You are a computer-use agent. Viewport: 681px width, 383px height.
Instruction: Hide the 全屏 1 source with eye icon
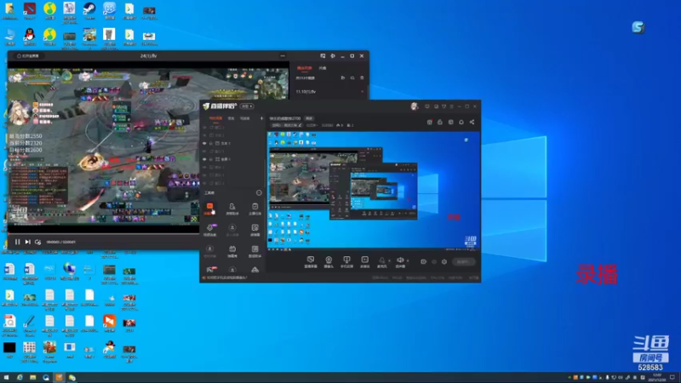click(204, 159)
